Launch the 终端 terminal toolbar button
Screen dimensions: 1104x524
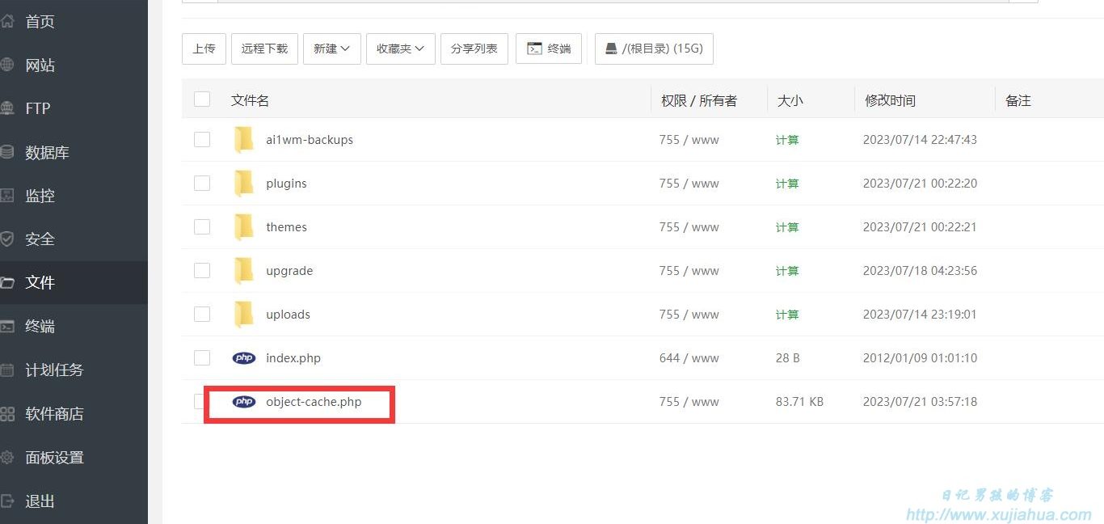click(549, 49)
